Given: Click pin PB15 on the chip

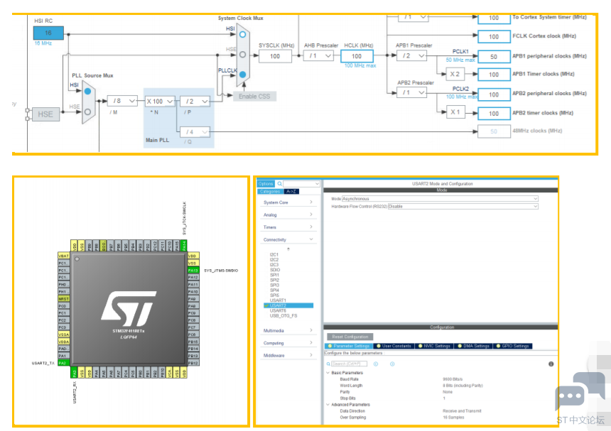Looking at the screenshot, I should (193, 342).
